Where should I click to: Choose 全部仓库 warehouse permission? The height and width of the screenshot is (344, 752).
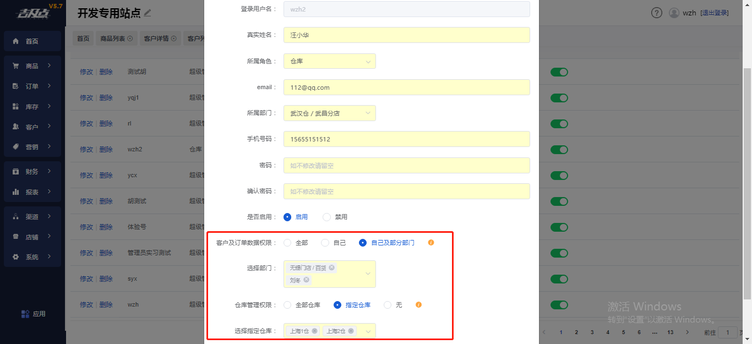pyautogui.click(x=287, y=305)
